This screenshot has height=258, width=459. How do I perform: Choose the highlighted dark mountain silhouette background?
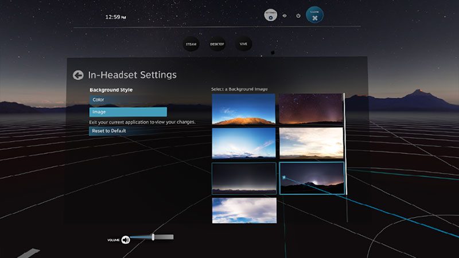tap(312, 178)
